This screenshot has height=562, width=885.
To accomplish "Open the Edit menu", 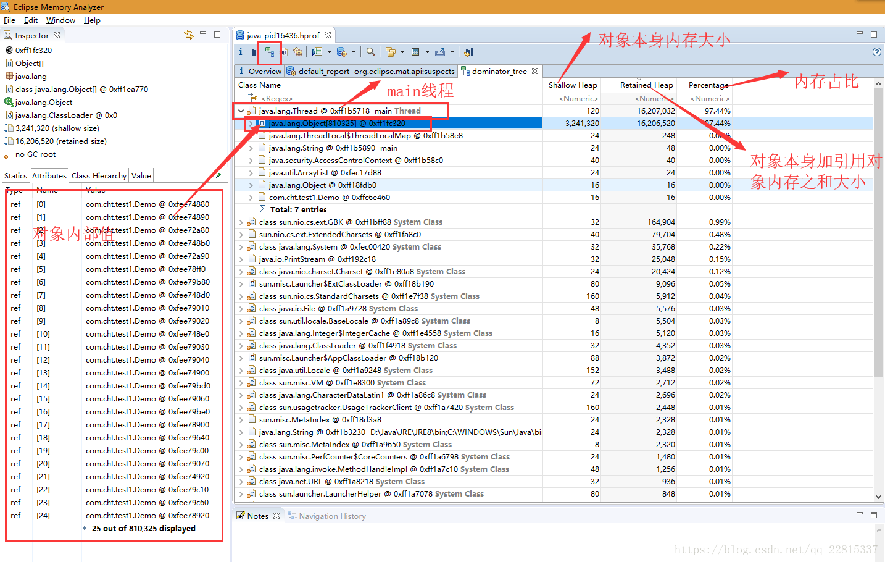I will click(x=31, y=20).
